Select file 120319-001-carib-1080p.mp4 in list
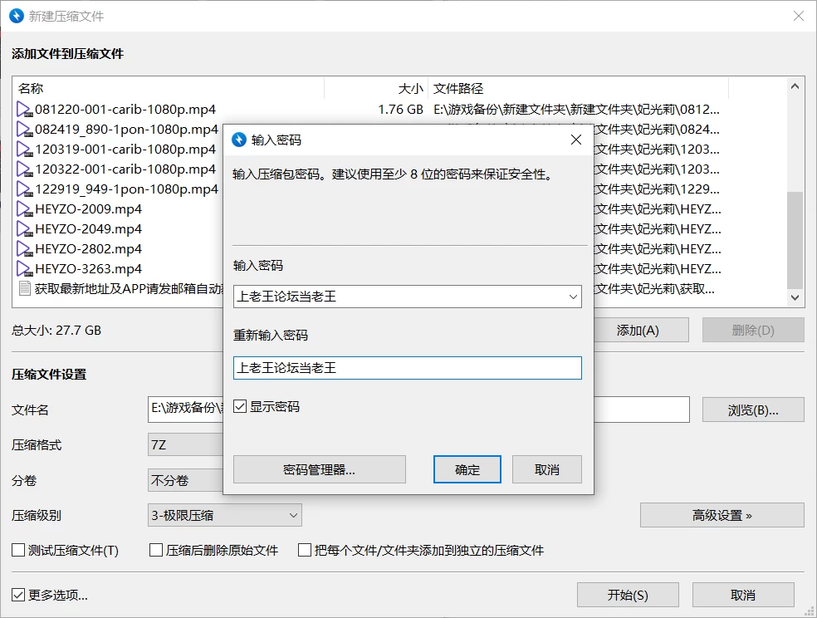This screenshot has height=618, width=817. 125,149
